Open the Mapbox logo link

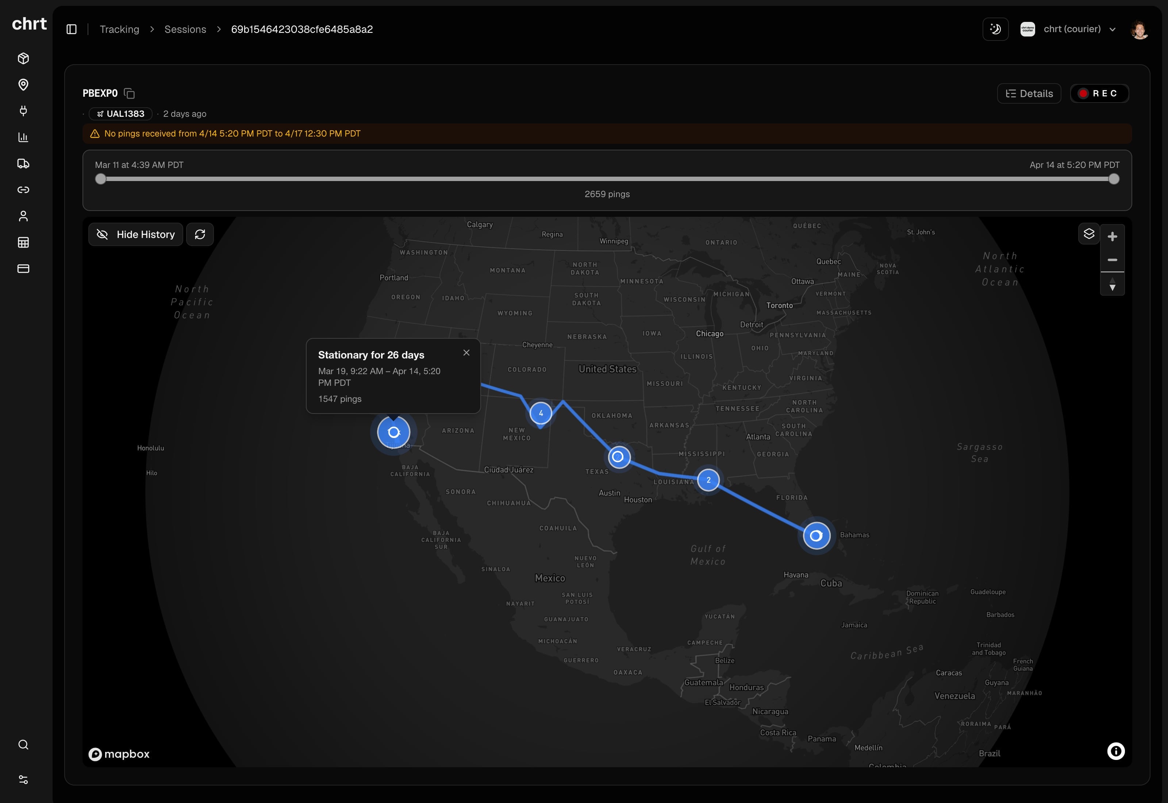tap(119, 754)
